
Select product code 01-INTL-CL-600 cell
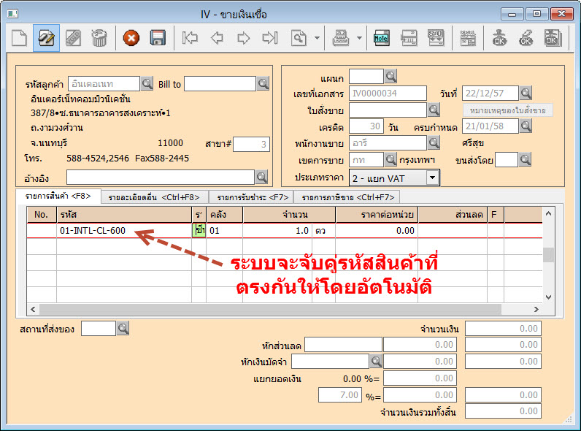coord(124,230)
